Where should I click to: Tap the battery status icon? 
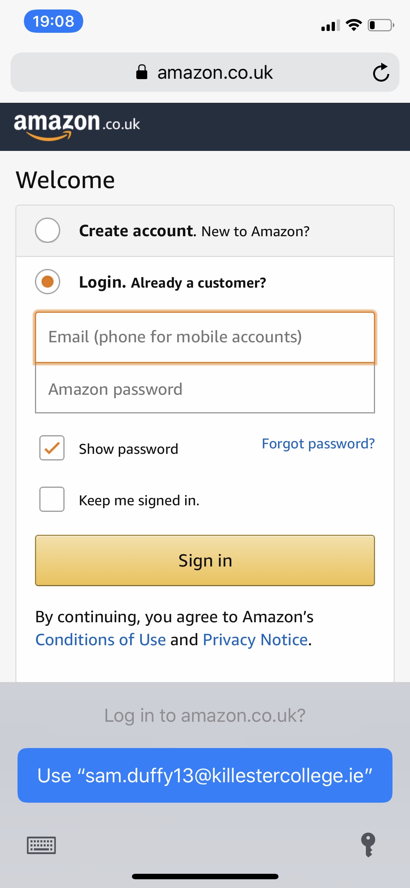[381, 25]
